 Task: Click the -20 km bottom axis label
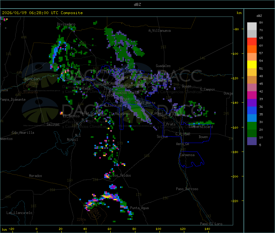[11, 229]
